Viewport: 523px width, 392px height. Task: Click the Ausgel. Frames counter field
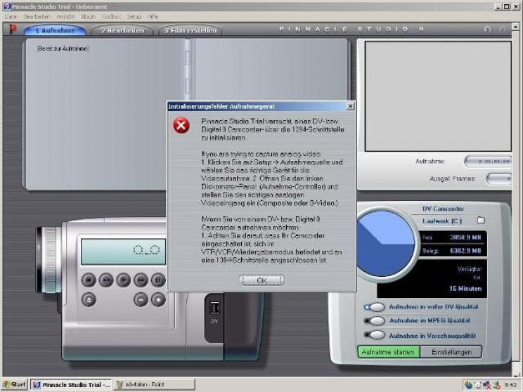pos(500,179)
